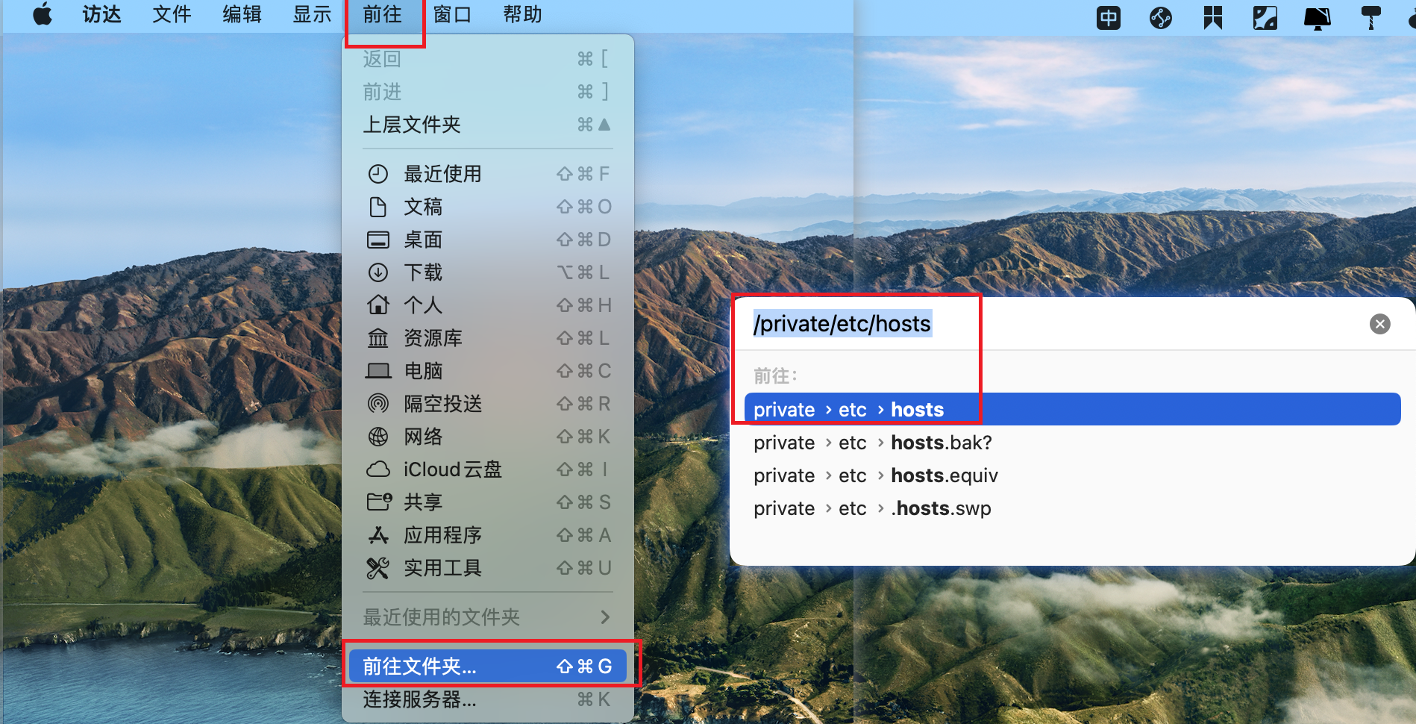Image resolution: width=1416 pixels, height=724 pixels.
Task: Click the Documents page icon
Action: (x=378, y=207)
